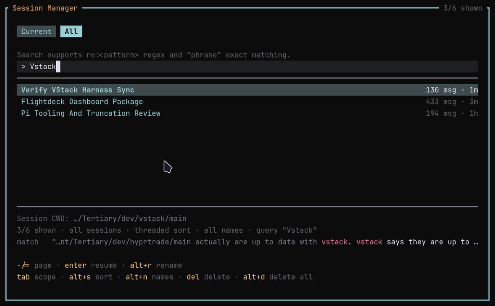Click the all names status text
Viewport: 495px width, 306px height.
224,230
